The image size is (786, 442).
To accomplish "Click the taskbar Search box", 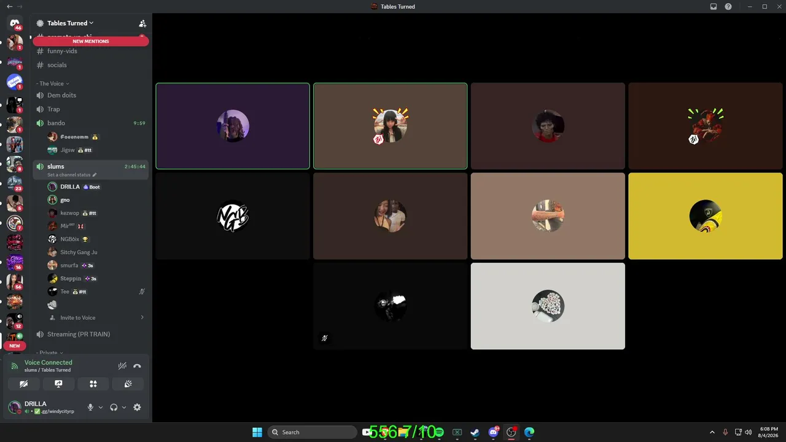I will point(313,432).
